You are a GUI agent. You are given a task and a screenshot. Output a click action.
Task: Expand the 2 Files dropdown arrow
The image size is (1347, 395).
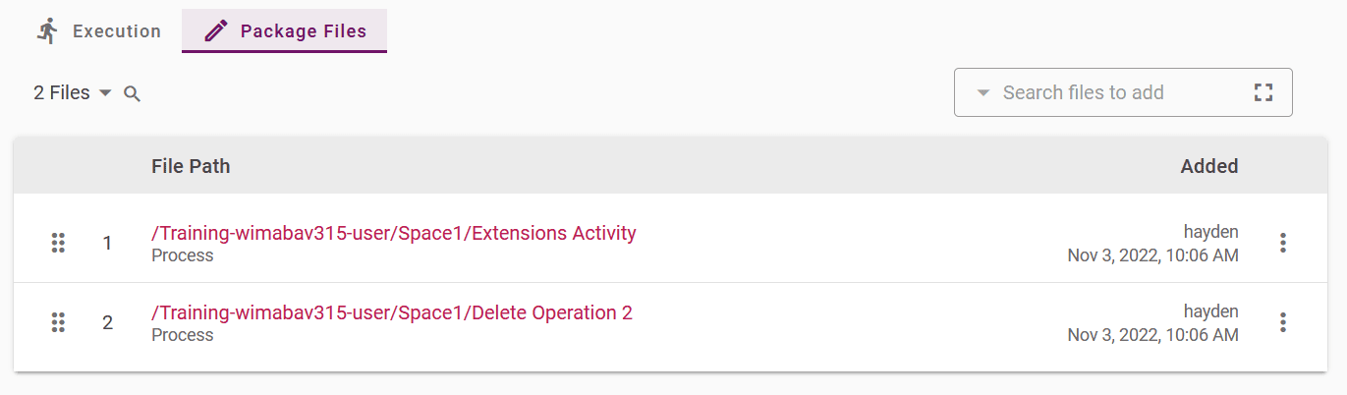pyautogui.click(x=106, y=93)
